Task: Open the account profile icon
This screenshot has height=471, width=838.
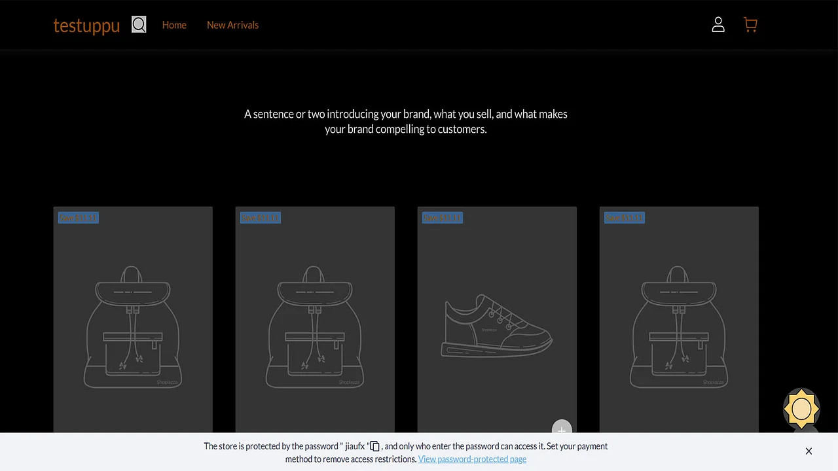Action: 718,24
